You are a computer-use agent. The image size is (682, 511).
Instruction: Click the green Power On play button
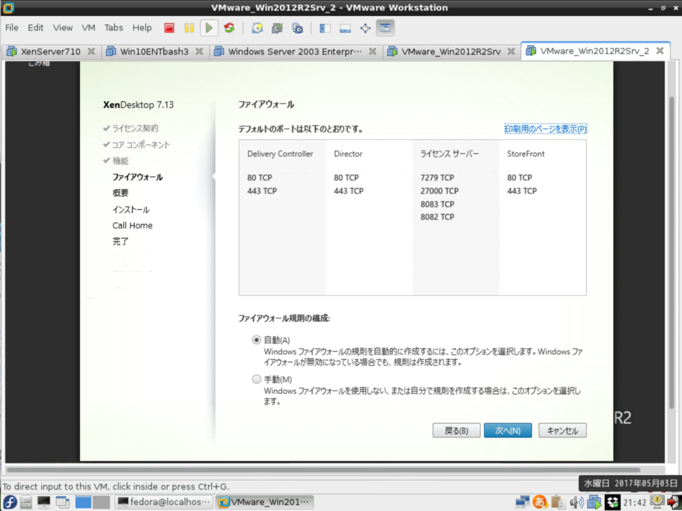(x=208, y=28)
